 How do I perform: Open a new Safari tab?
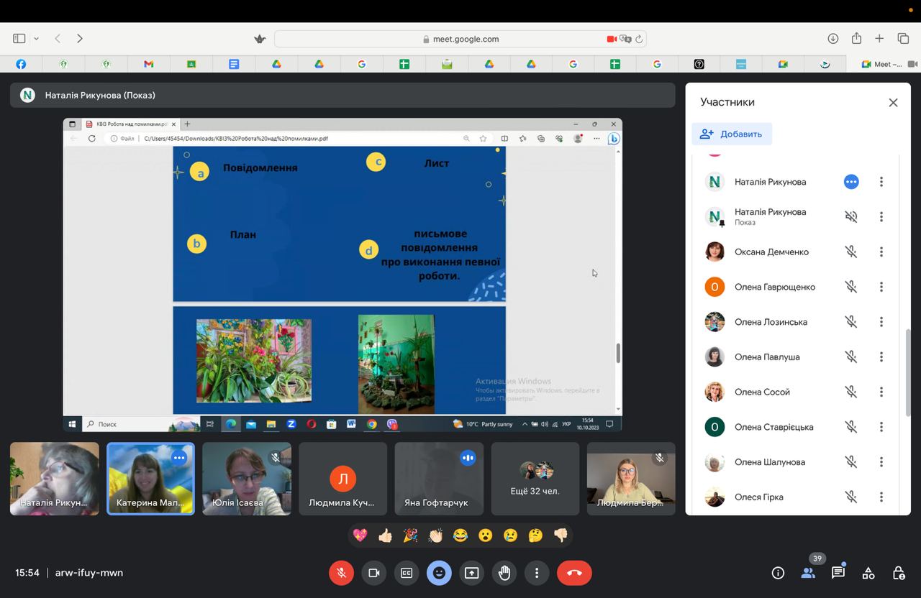click(x=879, y=38)
